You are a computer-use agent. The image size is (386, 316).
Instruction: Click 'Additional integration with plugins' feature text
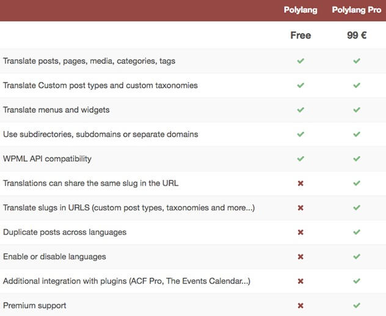pyautogui.click(x=126, y=281)
